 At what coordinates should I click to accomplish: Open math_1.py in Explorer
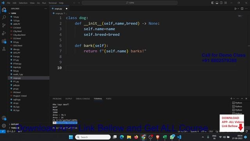click(x=18, y=74)
